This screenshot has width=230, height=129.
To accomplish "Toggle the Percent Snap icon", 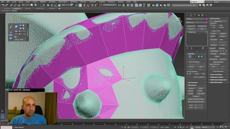I will coord(92,5).
